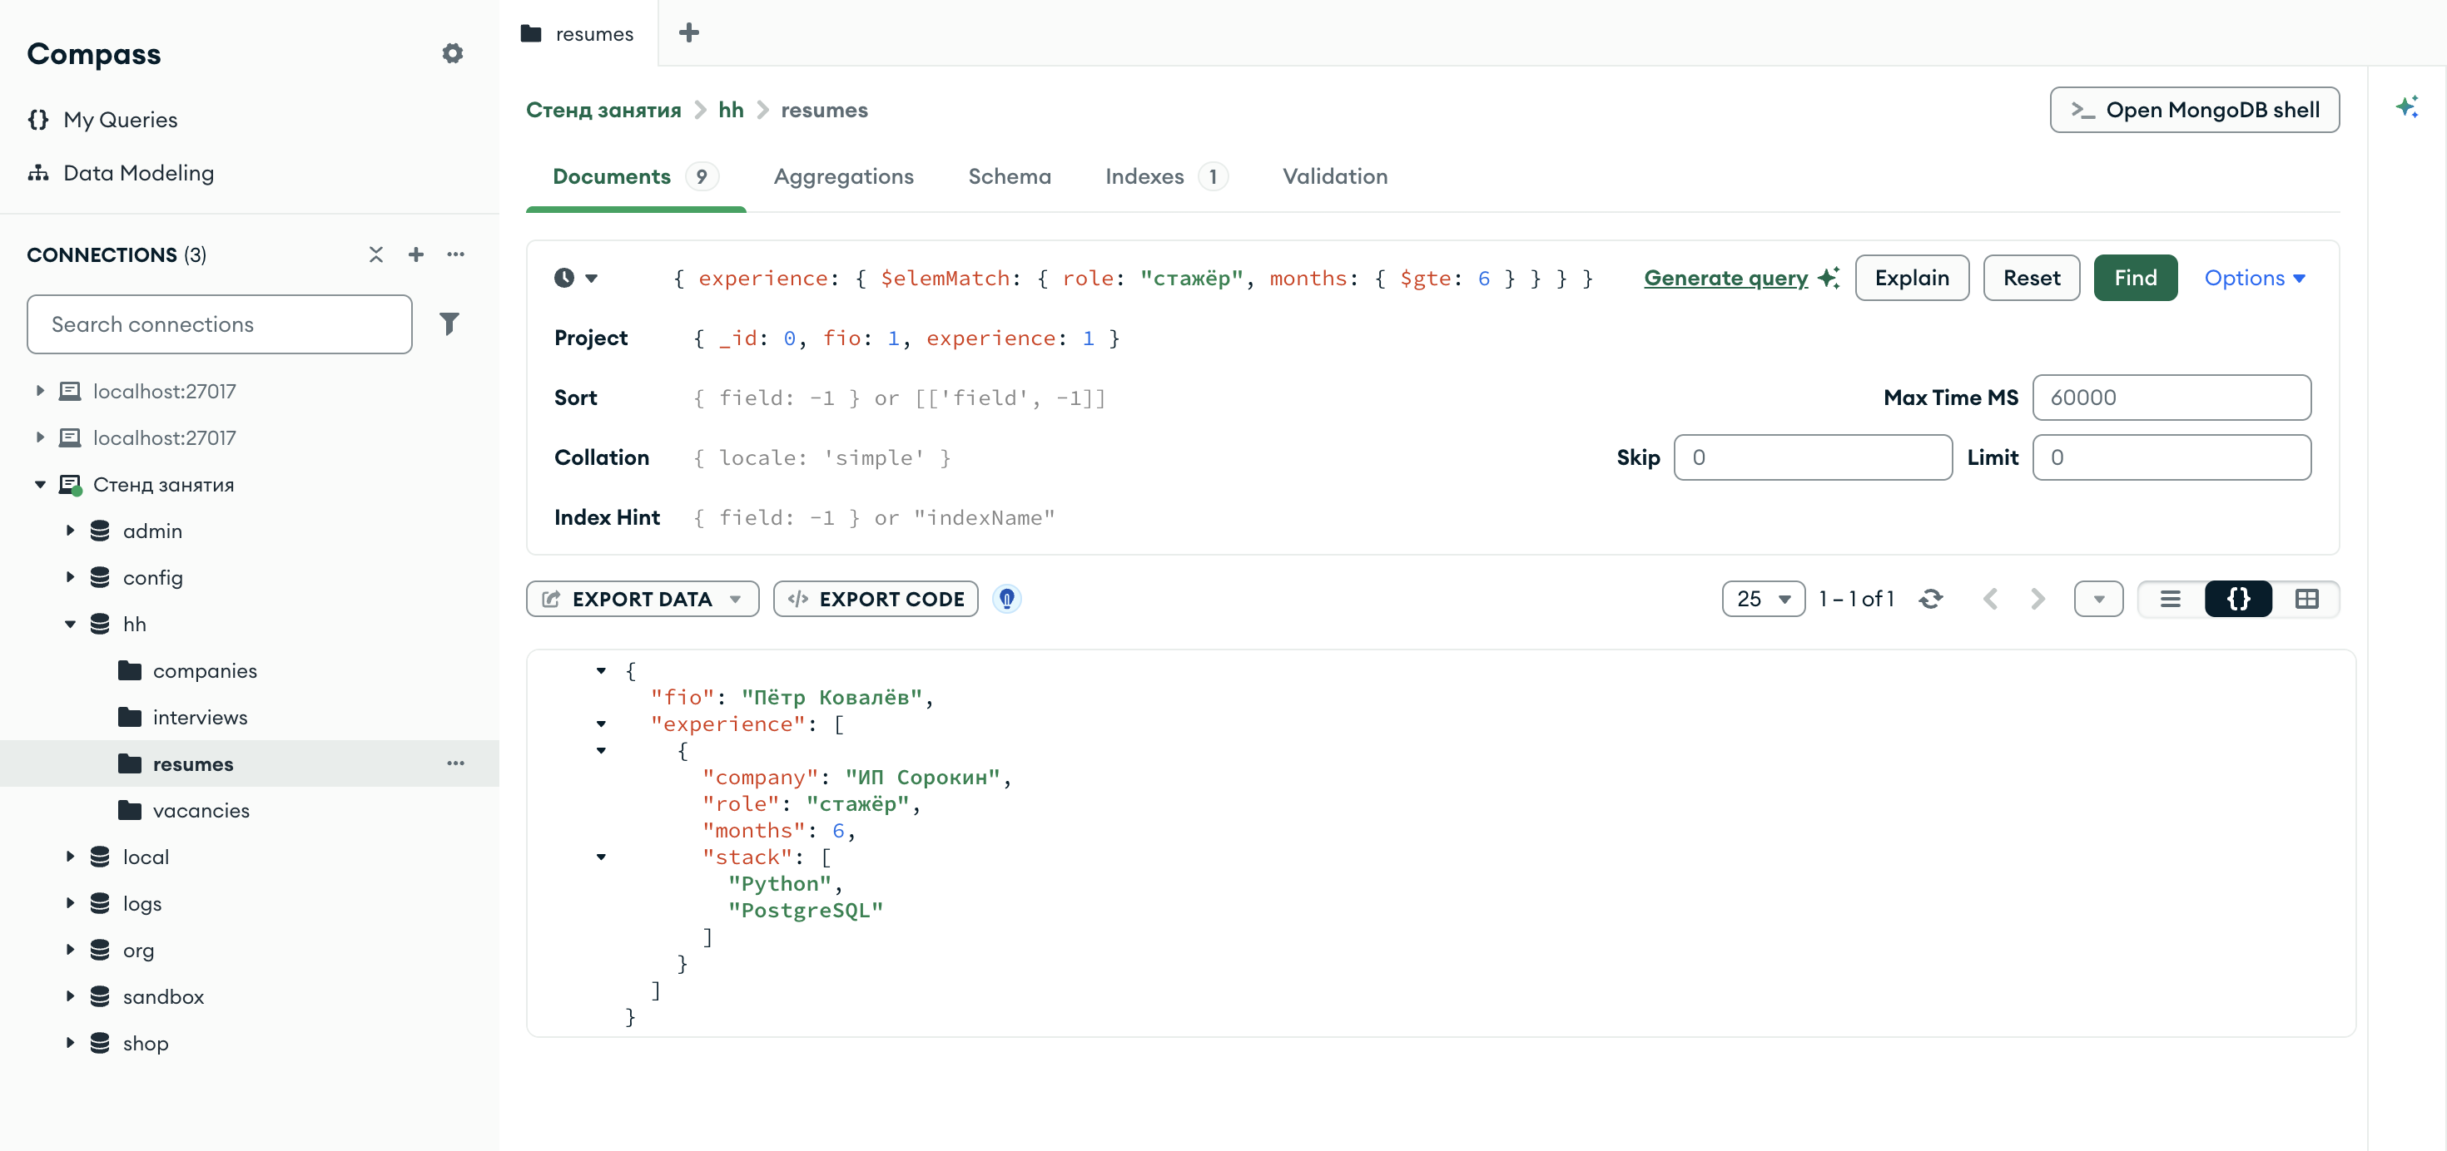Image resolution: width=2447 pixels, height=1151 pixels.
Task: Open Options dropdown
Action: tap(2254, 278)
